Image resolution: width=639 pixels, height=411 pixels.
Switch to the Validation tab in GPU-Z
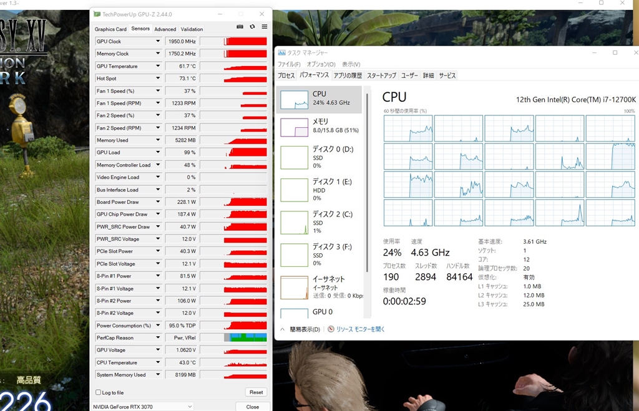(x=192, y=29)
